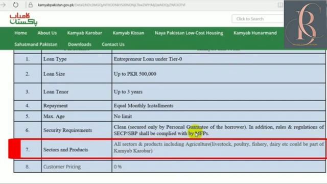Image resolution: width=327 pixels, height=184 pixels.
Task: Open the Contact Us menu item
Action: tap(113, 44)
